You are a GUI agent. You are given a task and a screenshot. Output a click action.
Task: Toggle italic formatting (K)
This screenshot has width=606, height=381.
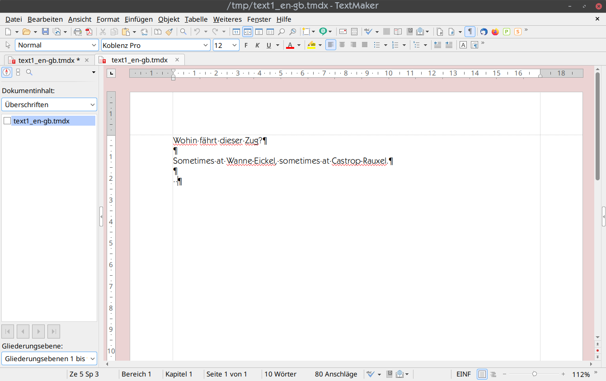(257, 45)
